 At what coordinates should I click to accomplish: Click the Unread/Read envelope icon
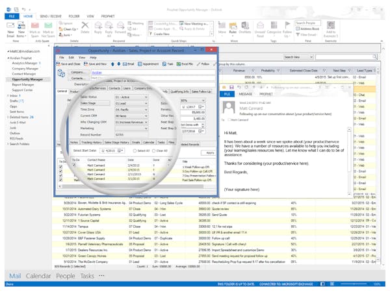tap(260, 30)
